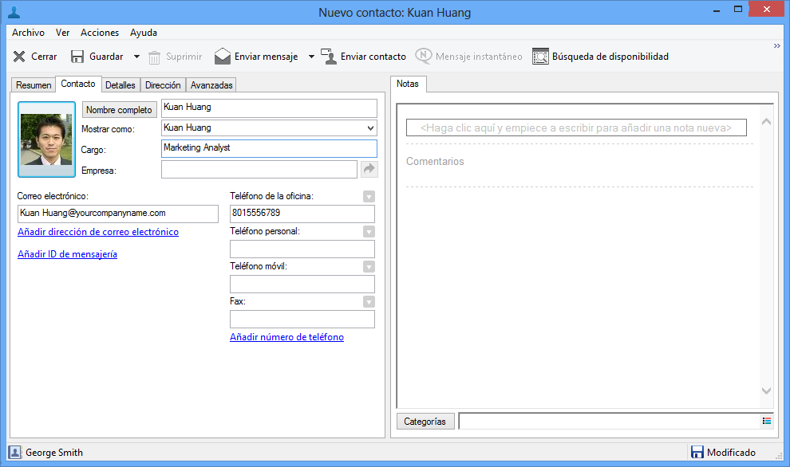Click the Enviar contacto toolbar label
The width and height of the screenshot is (790, 467).
(x=373, y=57)
